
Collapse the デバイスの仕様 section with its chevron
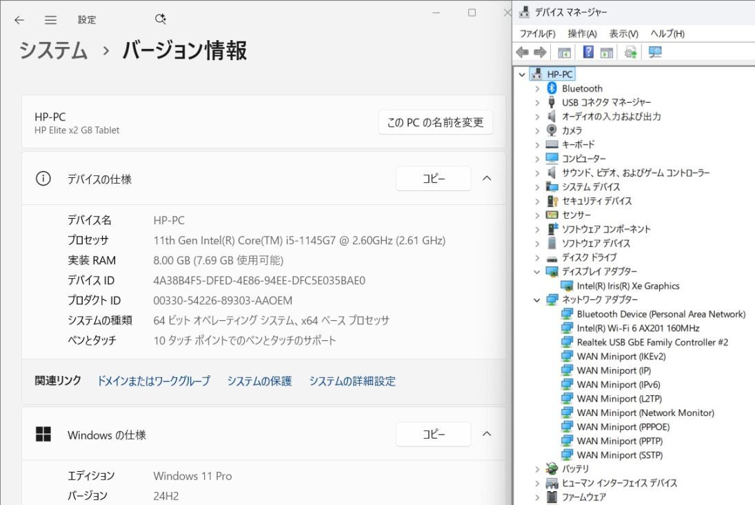coord(487,178)
